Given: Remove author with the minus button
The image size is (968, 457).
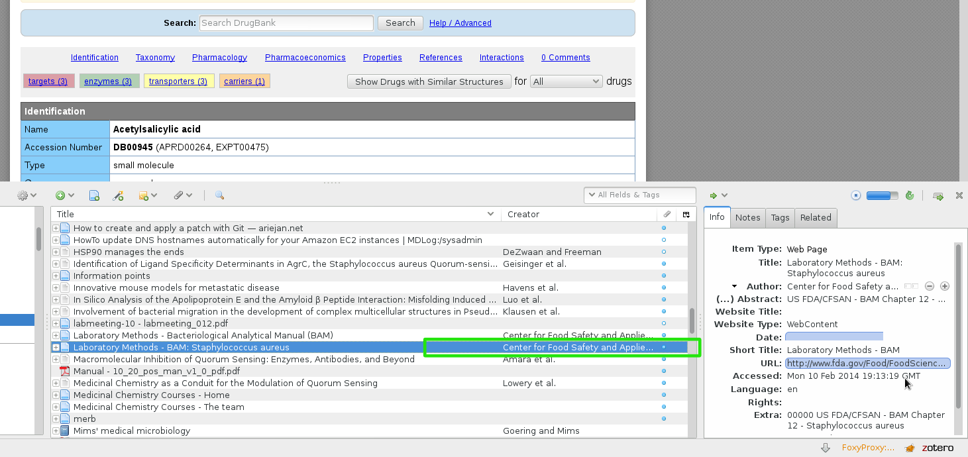Looking at the screenshot, I should (x=930, y=286).
